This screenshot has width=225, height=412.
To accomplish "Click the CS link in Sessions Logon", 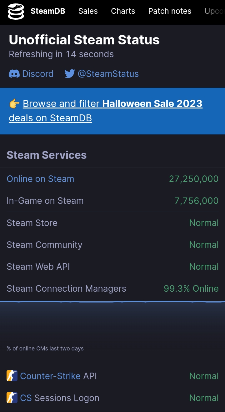I will pyautogui.click(x=26, y=398).
